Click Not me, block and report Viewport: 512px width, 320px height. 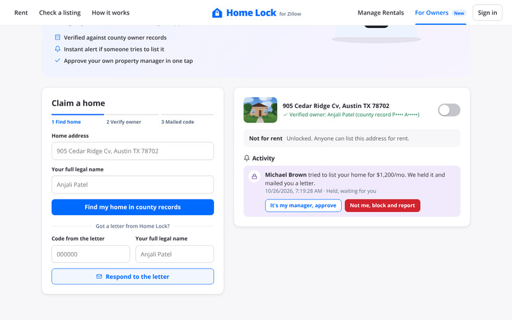(x=382, y=205)
